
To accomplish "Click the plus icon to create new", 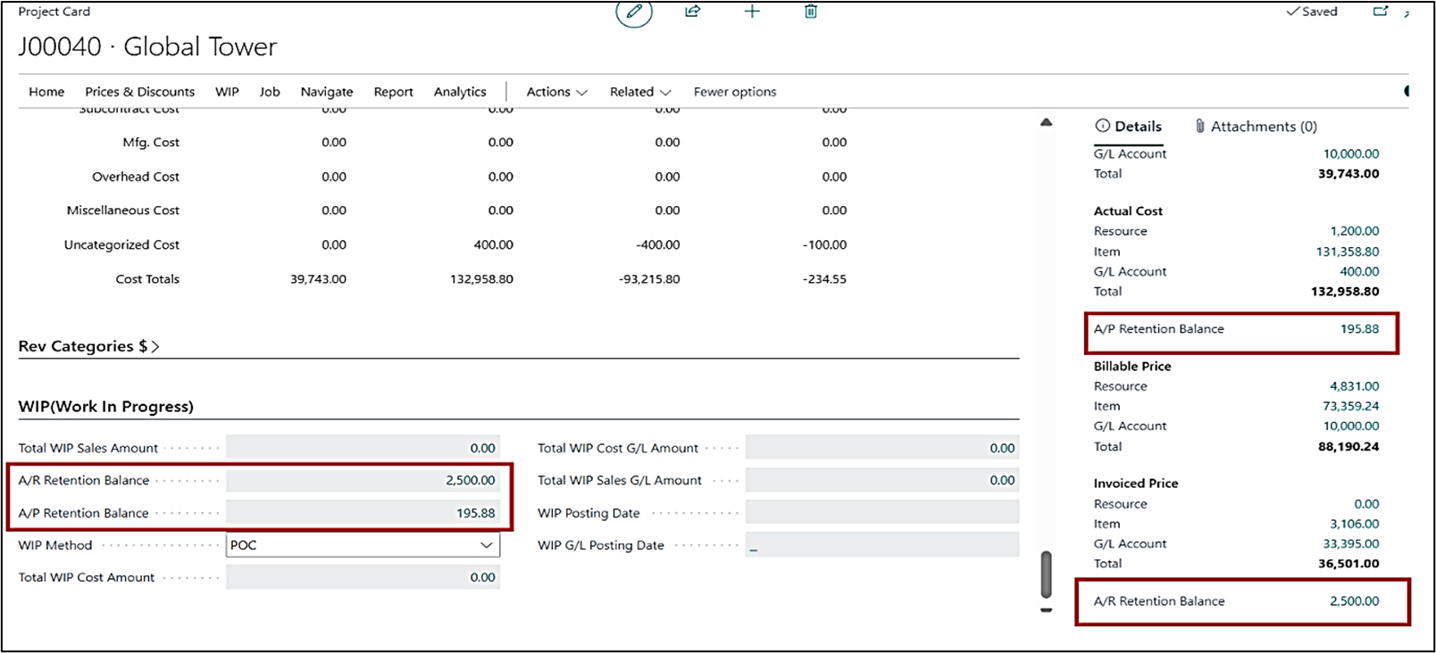I will click(752, 12).
